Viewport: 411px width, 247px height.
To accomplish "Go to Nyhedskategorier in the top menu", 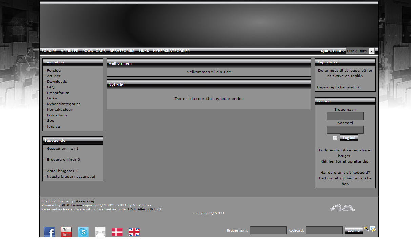I will pos(171,51).
